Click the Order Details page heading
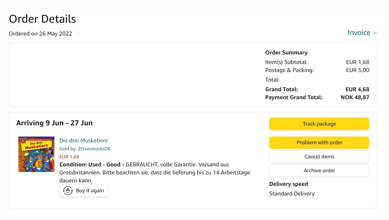This screenshot has height=220, width=389. 42,19
